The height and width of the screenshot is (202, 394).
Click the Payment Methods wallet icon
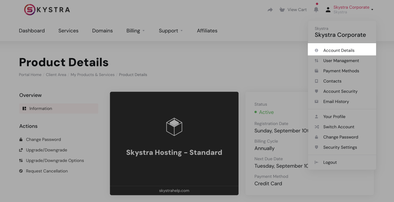coord(316,71)
